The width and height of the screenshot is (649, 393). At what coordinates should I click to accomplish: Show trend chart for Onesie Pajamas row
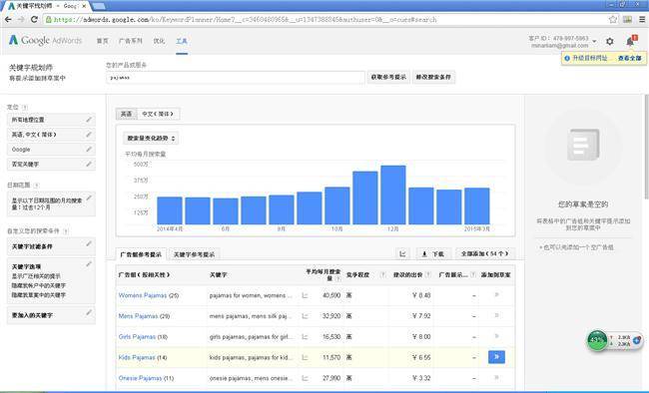click(306, 378)
